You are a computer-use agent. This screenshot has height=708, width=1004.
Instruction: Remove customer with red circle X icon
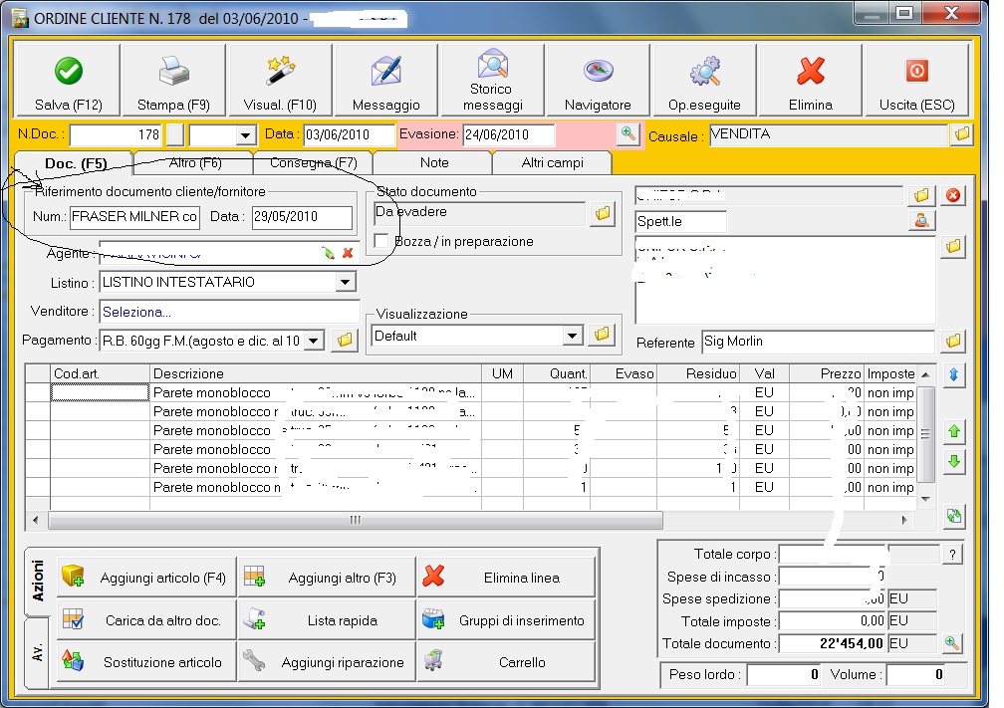[x=953, y=195]
